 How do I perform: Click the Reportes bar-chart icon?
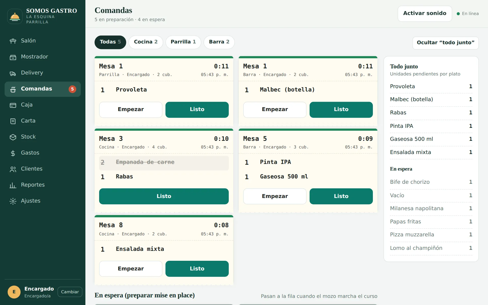[x=13, y=185]
